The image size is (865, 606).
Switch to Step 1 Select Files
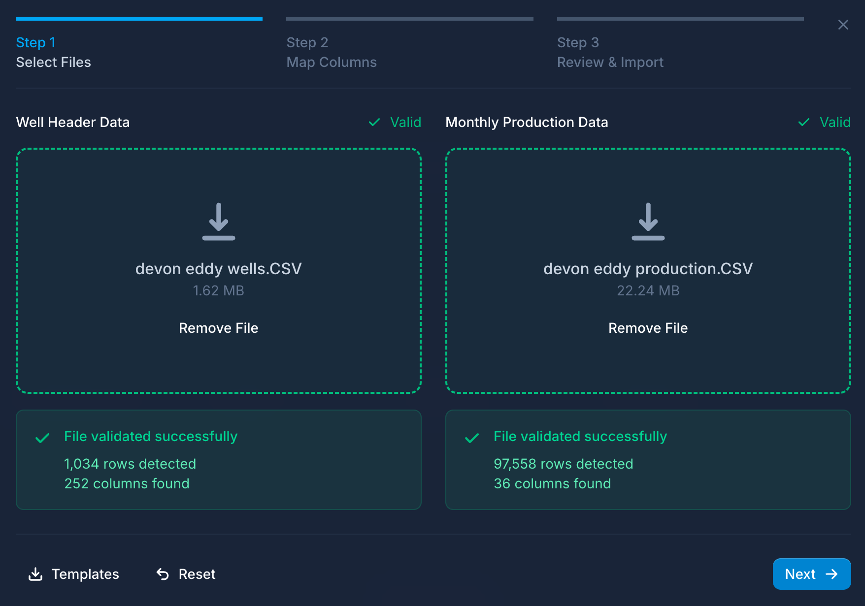pyautogui.click(x=53, y=52)
